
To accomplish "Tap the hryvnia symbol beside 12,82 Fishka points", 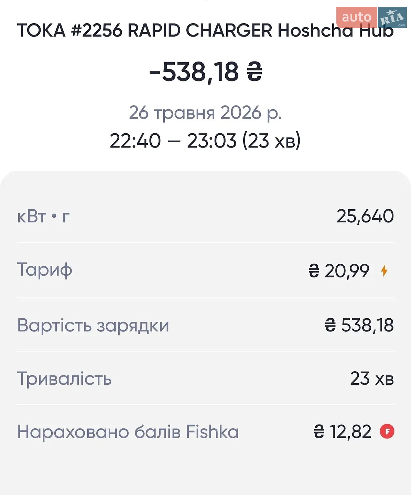I will pyautogui.click(x=319, y=432).
